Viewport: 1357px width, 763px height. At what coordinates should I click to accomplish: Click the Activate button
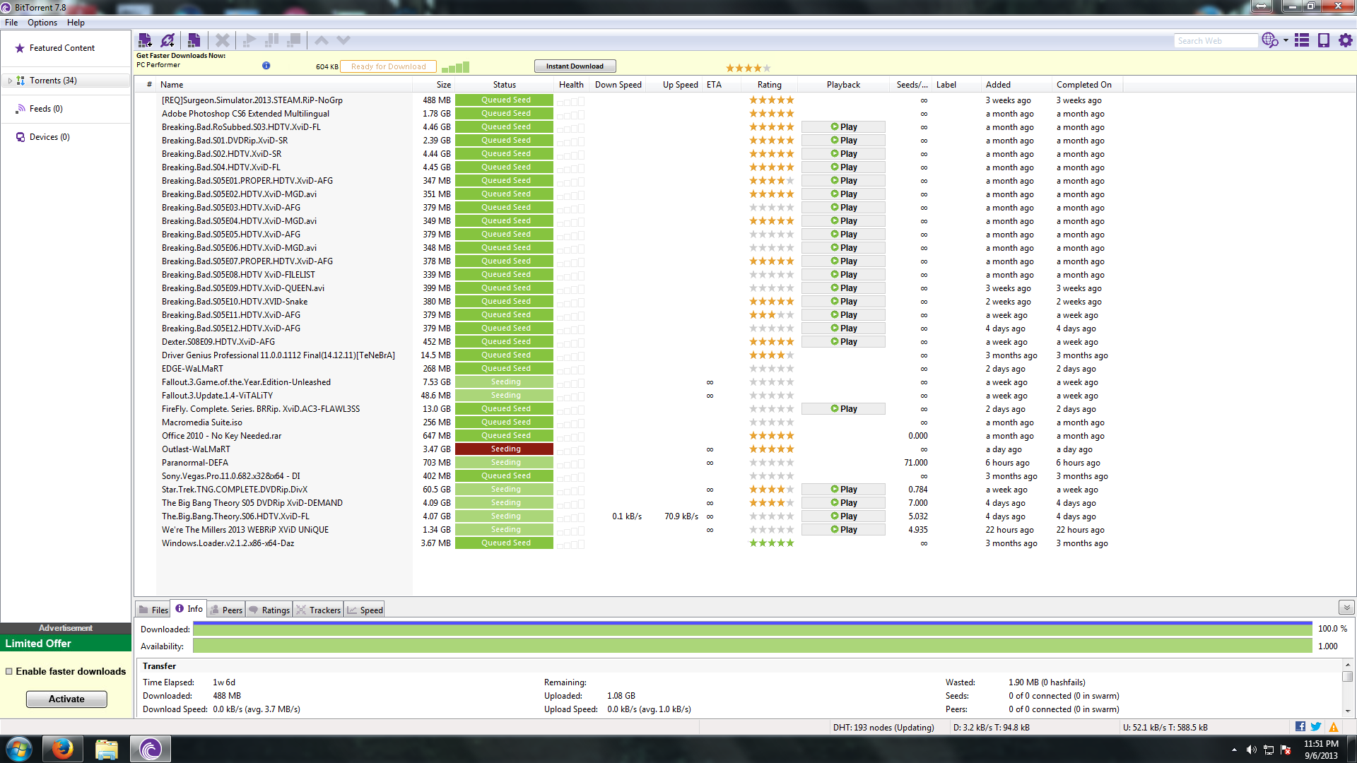(x=66, y=699)
